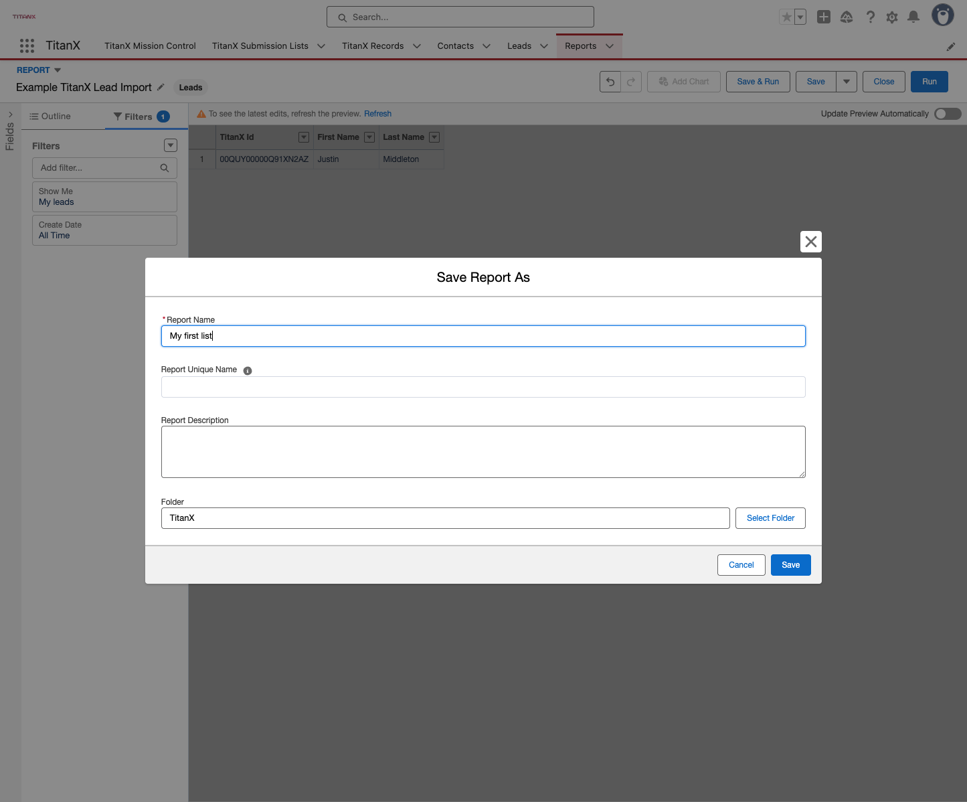
Task: Open TitanX Mission Control tab
Action: pos(150,46)
